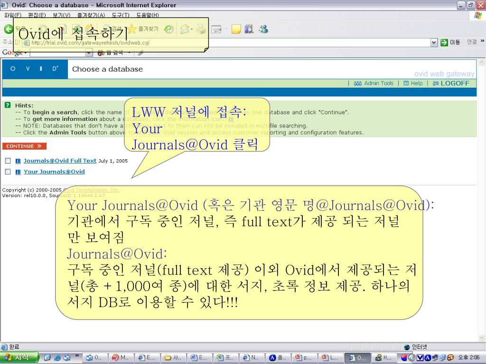Viewport: 486px width, 364px height.
Task: Switch to taskbar window labeled M..
Action: pyautogui.click(x=121, y=357)
